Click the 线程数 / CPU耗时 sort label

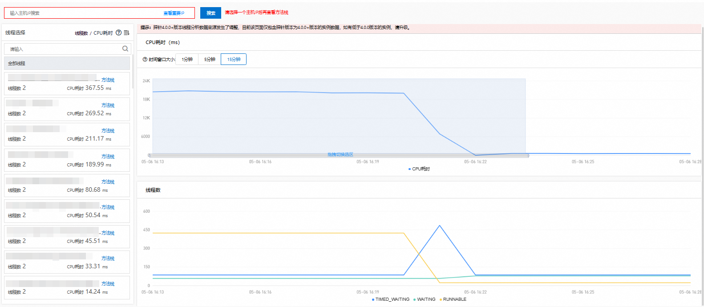click(93, 33)
